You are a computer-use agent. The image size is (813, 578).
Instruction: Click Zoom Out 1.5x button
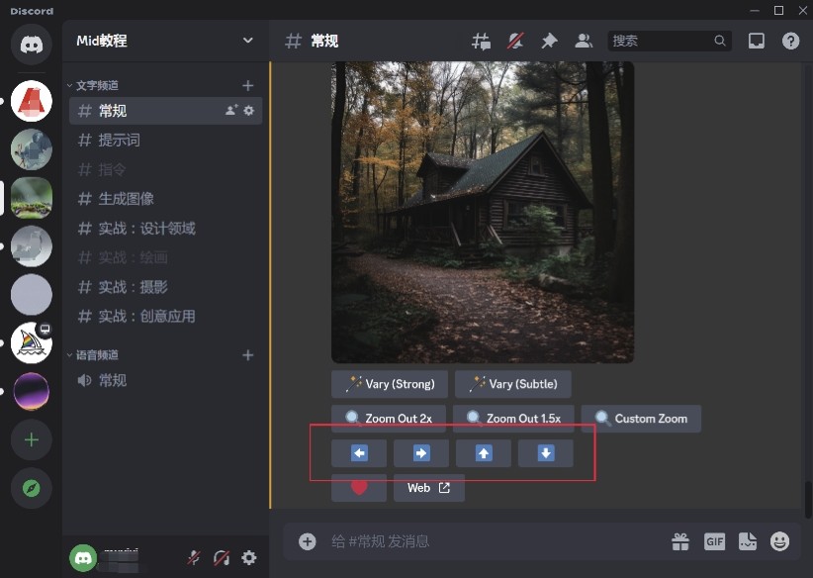click(x=513, y=419)
